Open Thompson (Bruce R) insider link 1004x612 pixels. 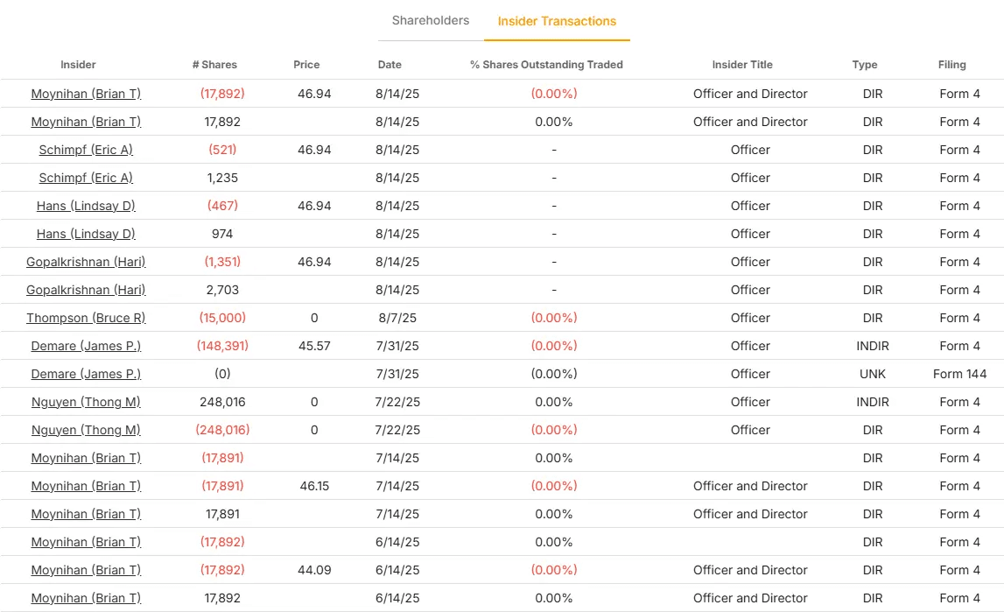point(86,318)
